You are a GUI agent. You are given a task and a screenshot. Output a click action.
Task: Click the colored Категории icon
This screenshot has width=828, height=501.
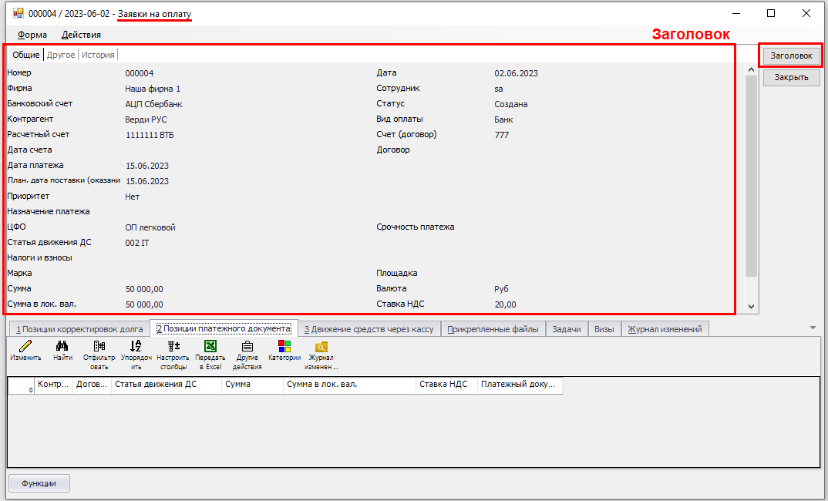pyautogui.click(x=284, y=348)
